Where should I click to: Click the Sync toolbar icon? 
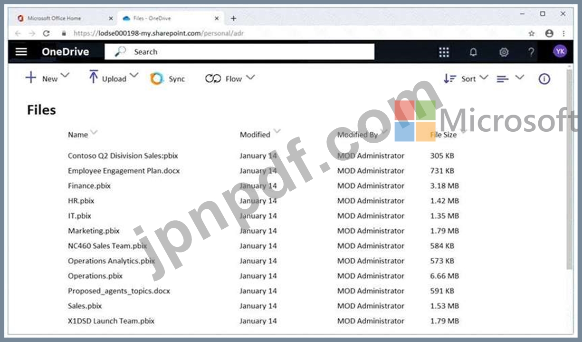(157, 79)
